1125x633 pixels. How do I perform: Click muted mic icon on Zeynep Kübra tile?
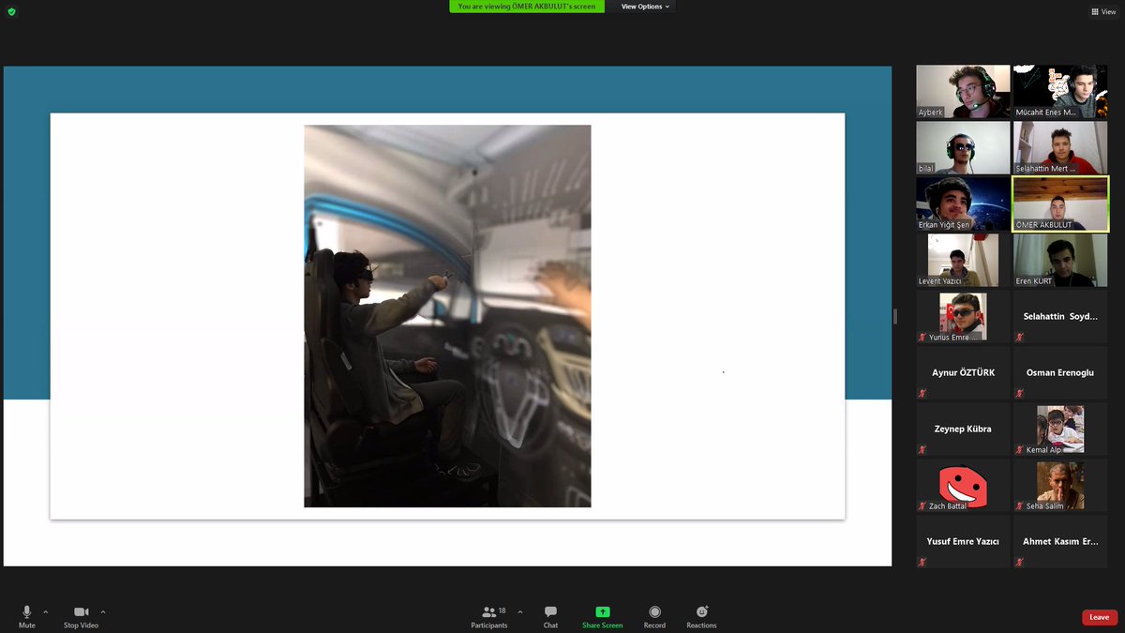coord(922,450)
